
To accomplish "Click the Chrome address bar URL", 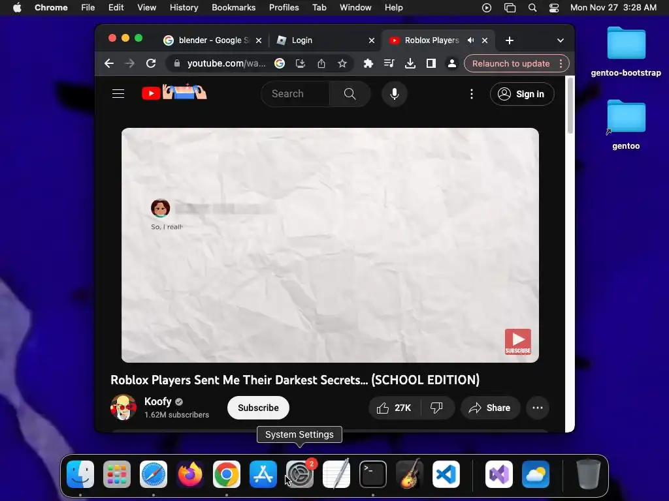I will 226,63.
